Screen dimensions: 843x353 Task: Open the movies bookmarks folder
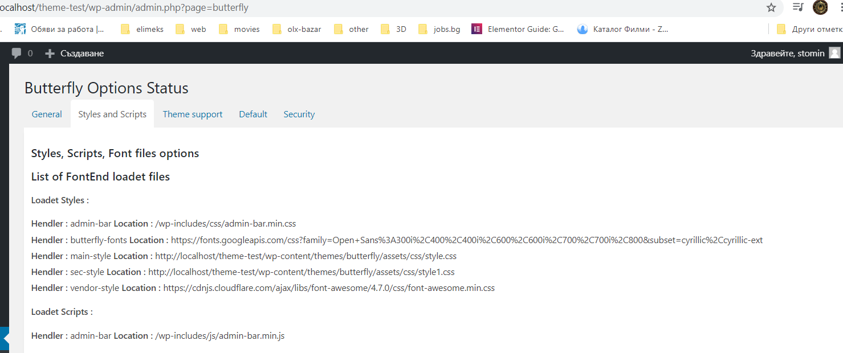[x=239, y=29]
